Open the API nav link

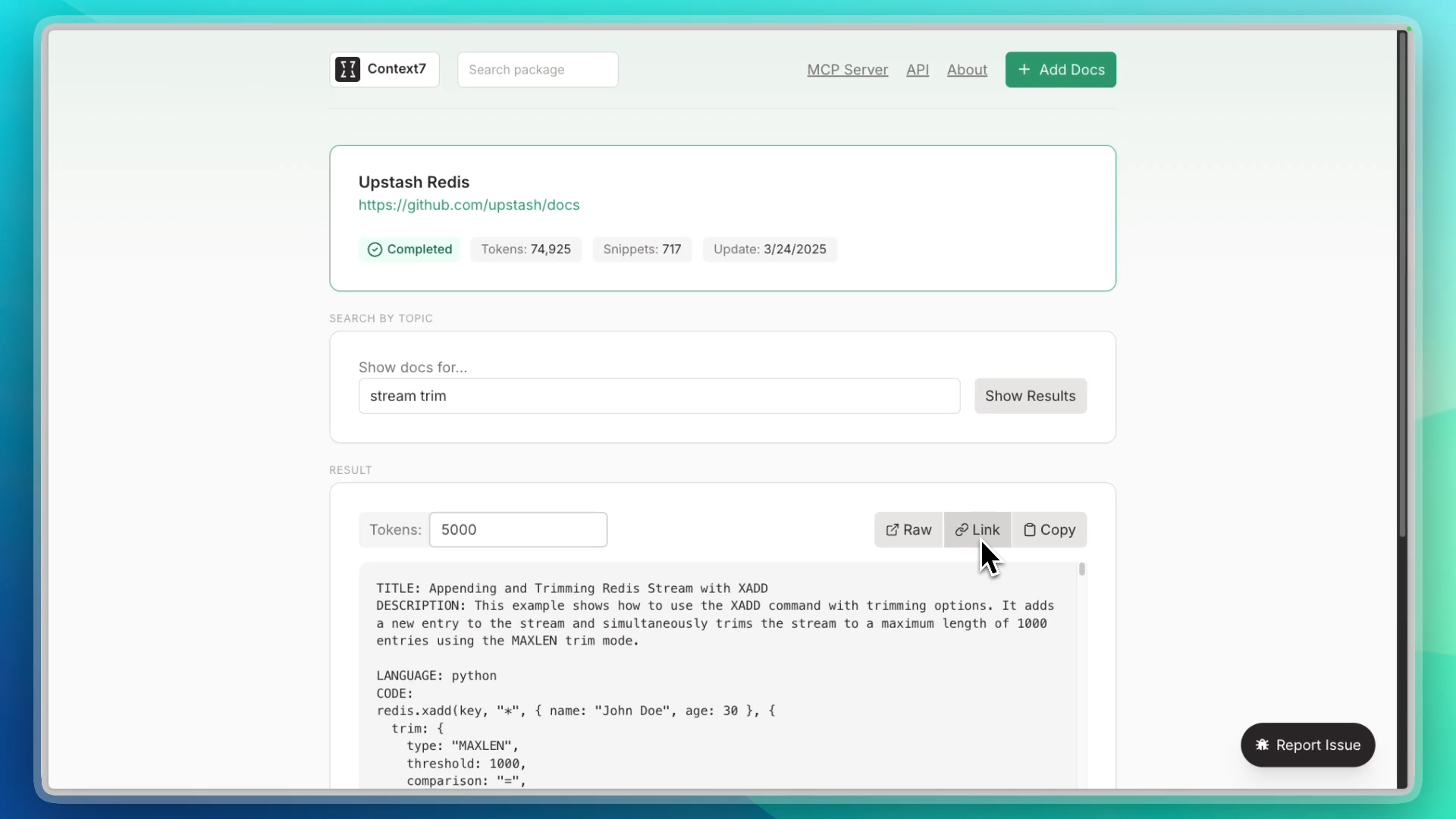tap(917, 70)
